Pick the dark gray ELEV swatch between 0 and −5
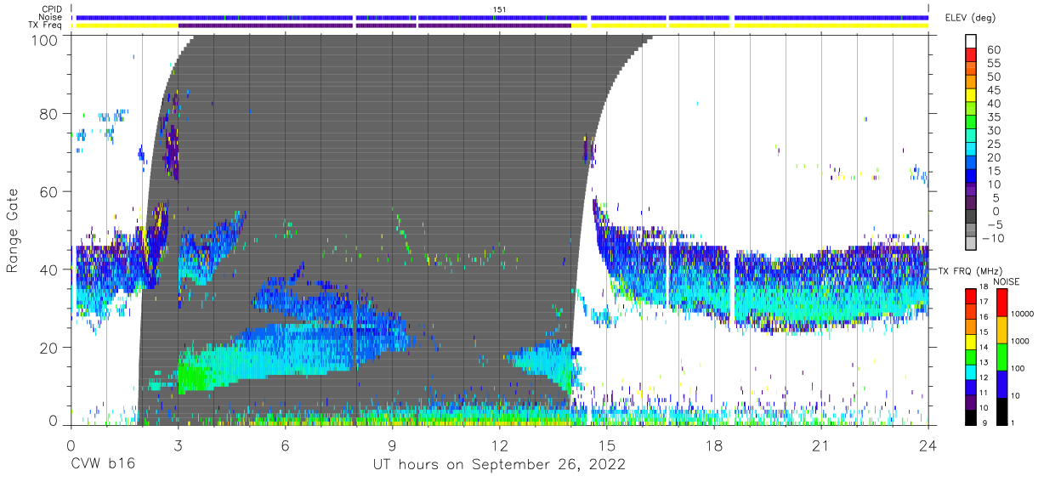Screen dimensions: 1044x482 coord(971,216)
